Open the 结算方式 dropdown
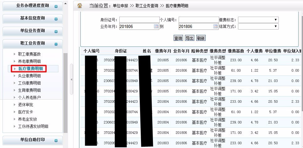This screenshot has height=148, width=303. [258, 27]
